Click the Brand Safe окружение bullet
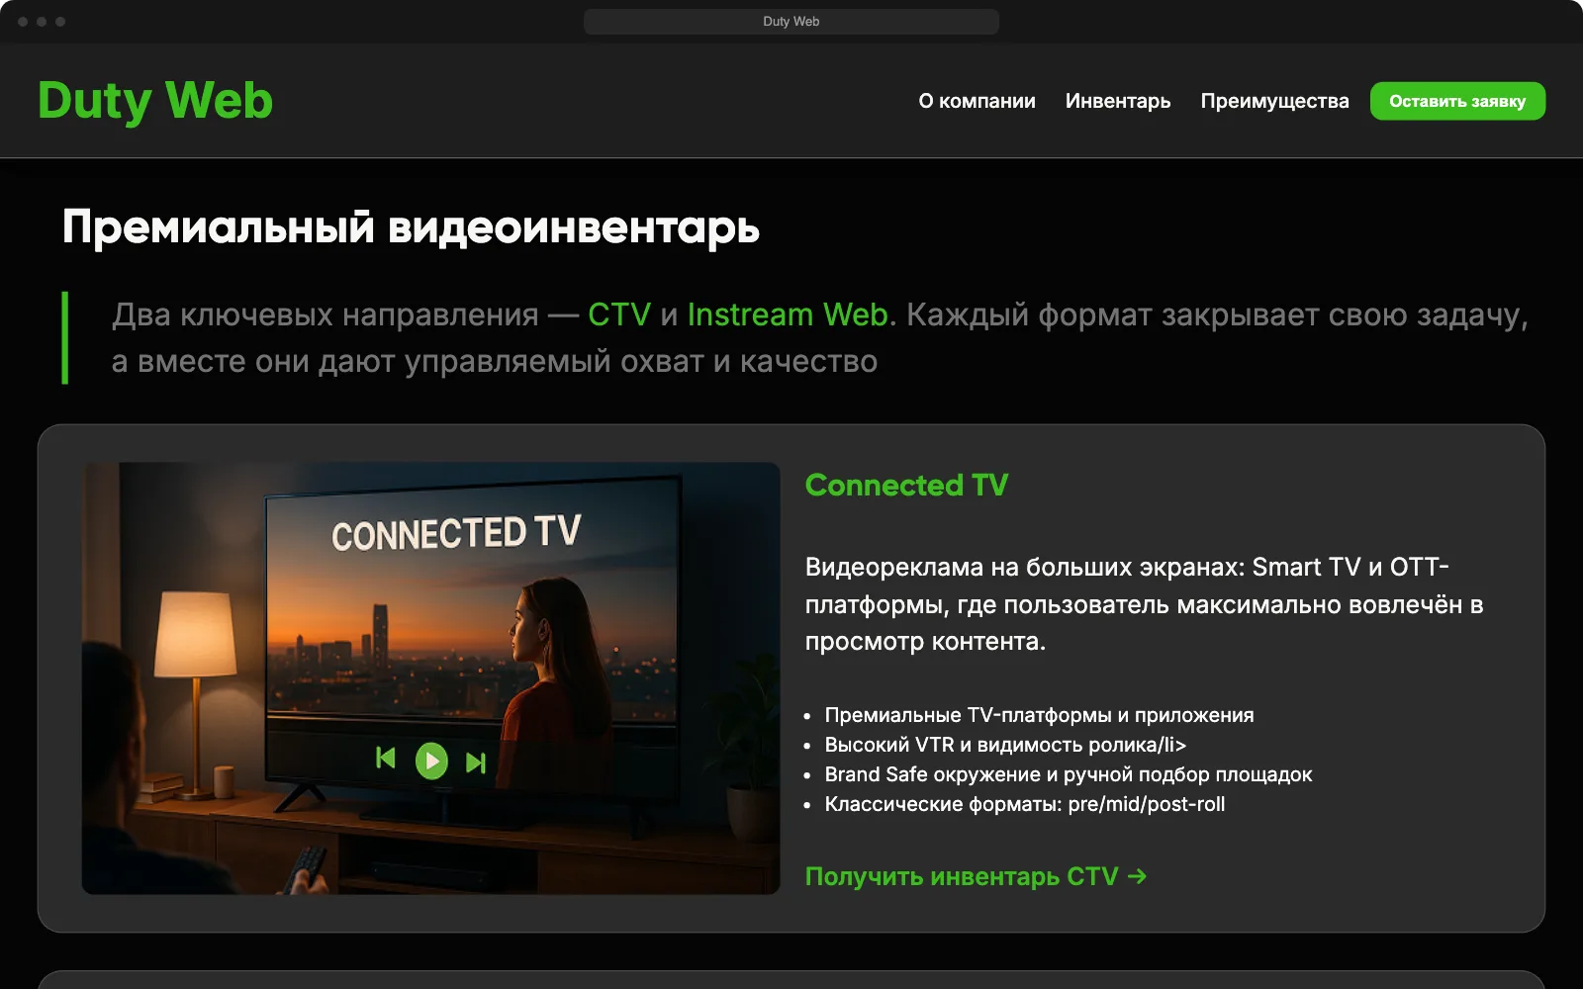The image size is (1583, 989). pyautogui.click(x=1069, y=774)
